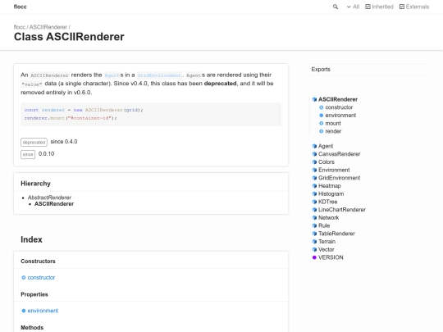Click the CanvasRenderer class icon
This screenshot has height=332, width=443.
click(314, 154)
